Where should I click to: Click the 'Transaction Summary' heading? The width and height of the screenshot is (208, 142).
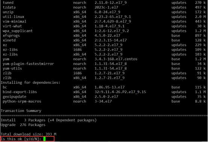21,111
